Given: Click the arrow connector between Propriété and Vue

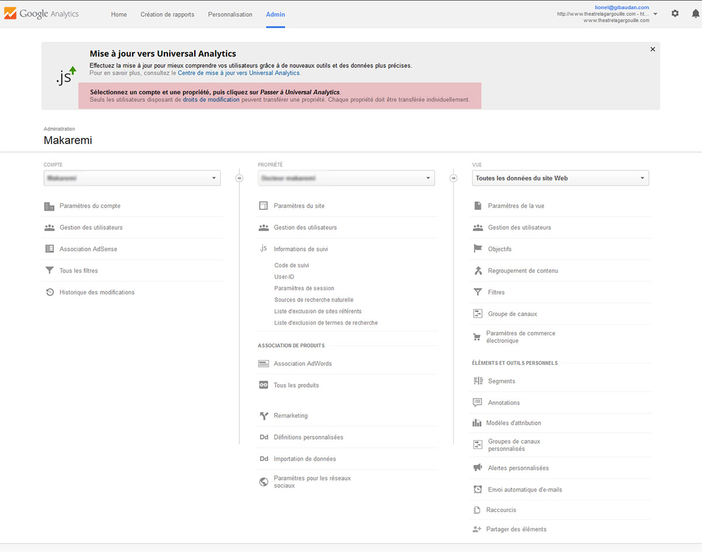Looking at the screenshot, I should tap(453, 178).
